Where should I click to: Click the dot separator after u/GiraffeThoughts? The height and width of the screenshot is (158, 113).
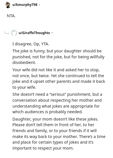point(52,33)
